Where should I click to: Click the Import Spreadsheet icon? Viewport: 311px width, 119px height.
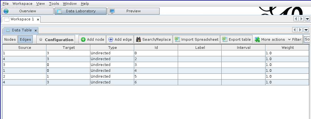pyautogui.click(x=177, y=39)
